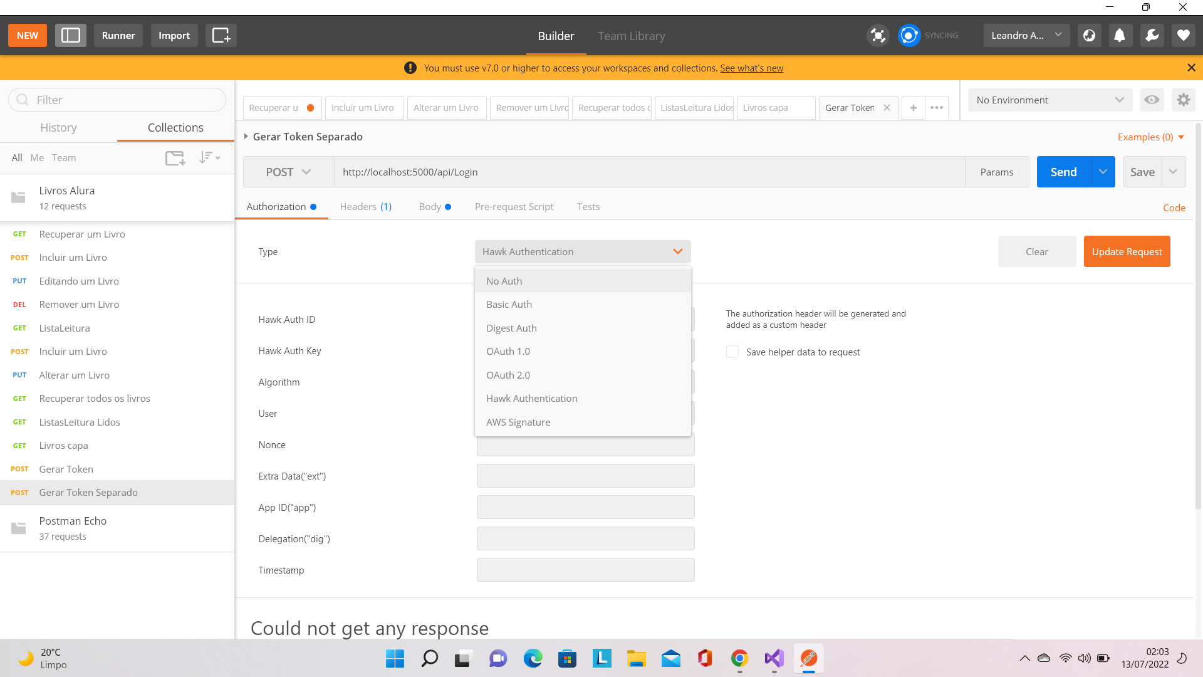Open notifications bell icon
Viewport: 1203px width, 677px height.
(1120, 36)
